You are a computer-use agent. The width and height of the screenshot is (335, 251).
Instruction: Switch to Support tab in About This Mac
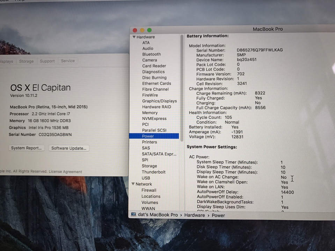pyautogui.click(x=47, y=61)
